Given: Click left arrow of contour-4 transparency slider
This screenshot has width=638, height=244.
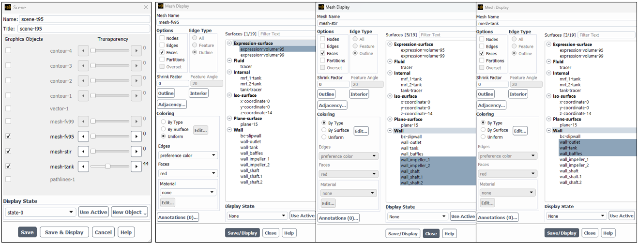Looking at the screenshot, I should tap(84, 50).
